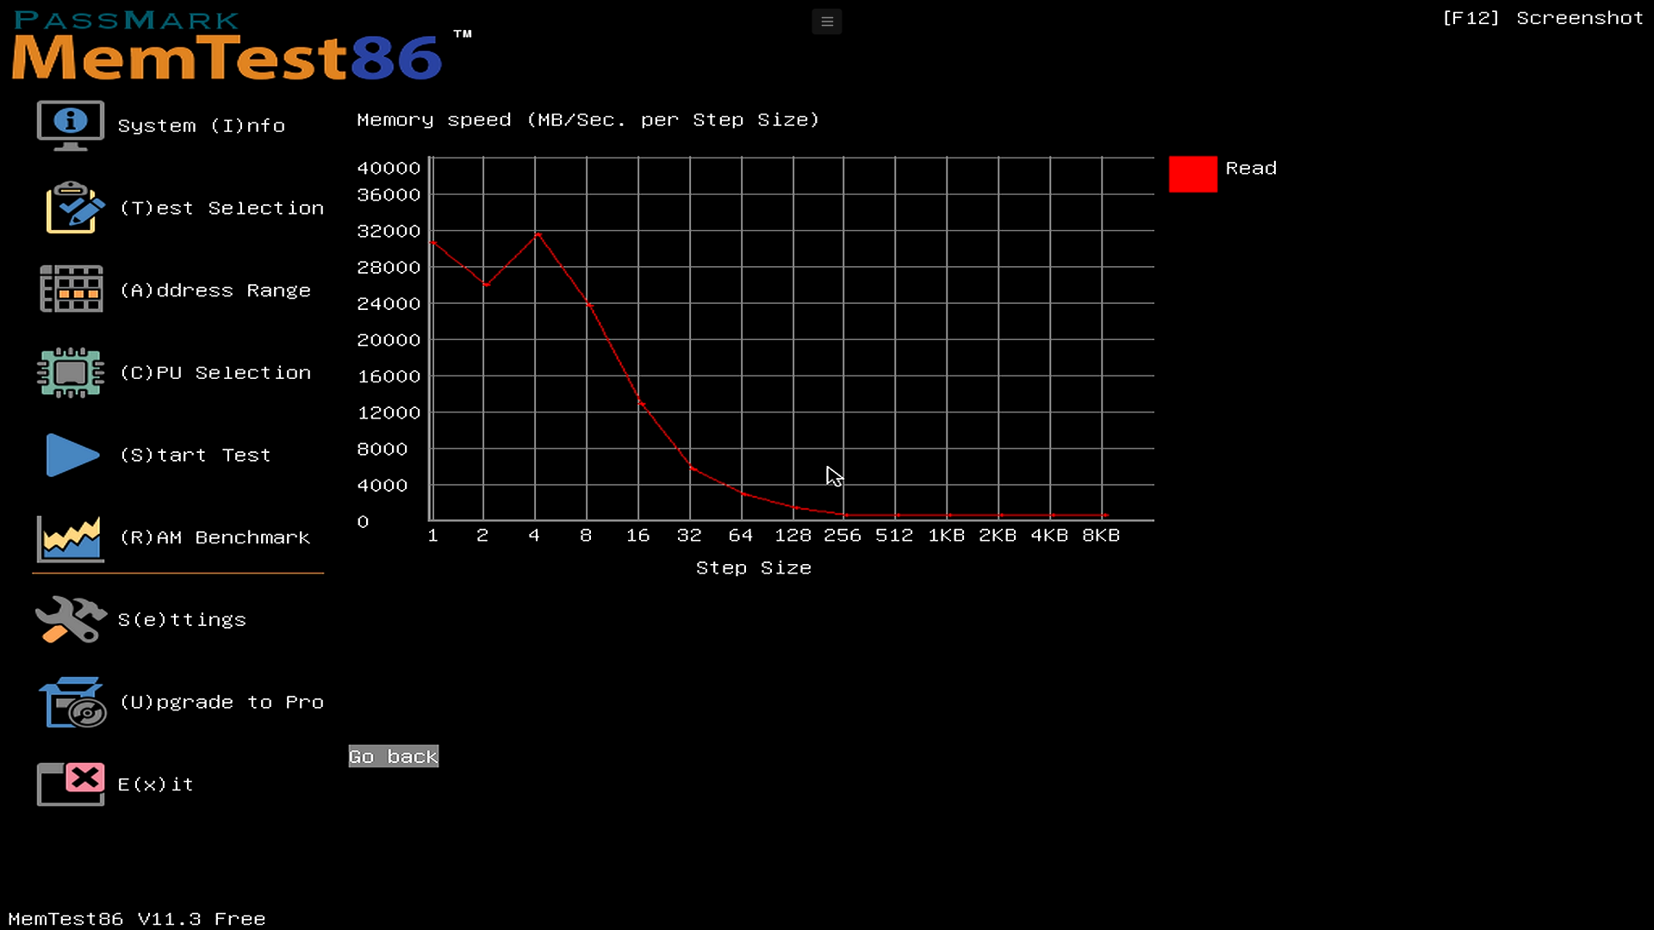The width and height of the screenshot is (1654, 930).
Task: Click the MemTest86 logo
Action: [227, 47]
